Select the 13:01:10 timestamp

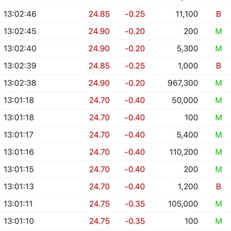pyautogui.click(x=19, y=221)
